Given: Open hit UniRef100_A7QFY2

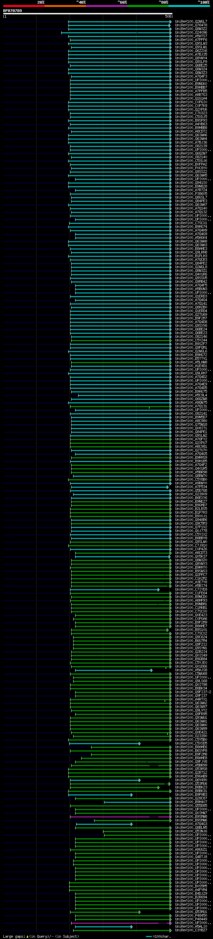Looking at the screenshot, I should pyautogui.click(x=191, y=439).
